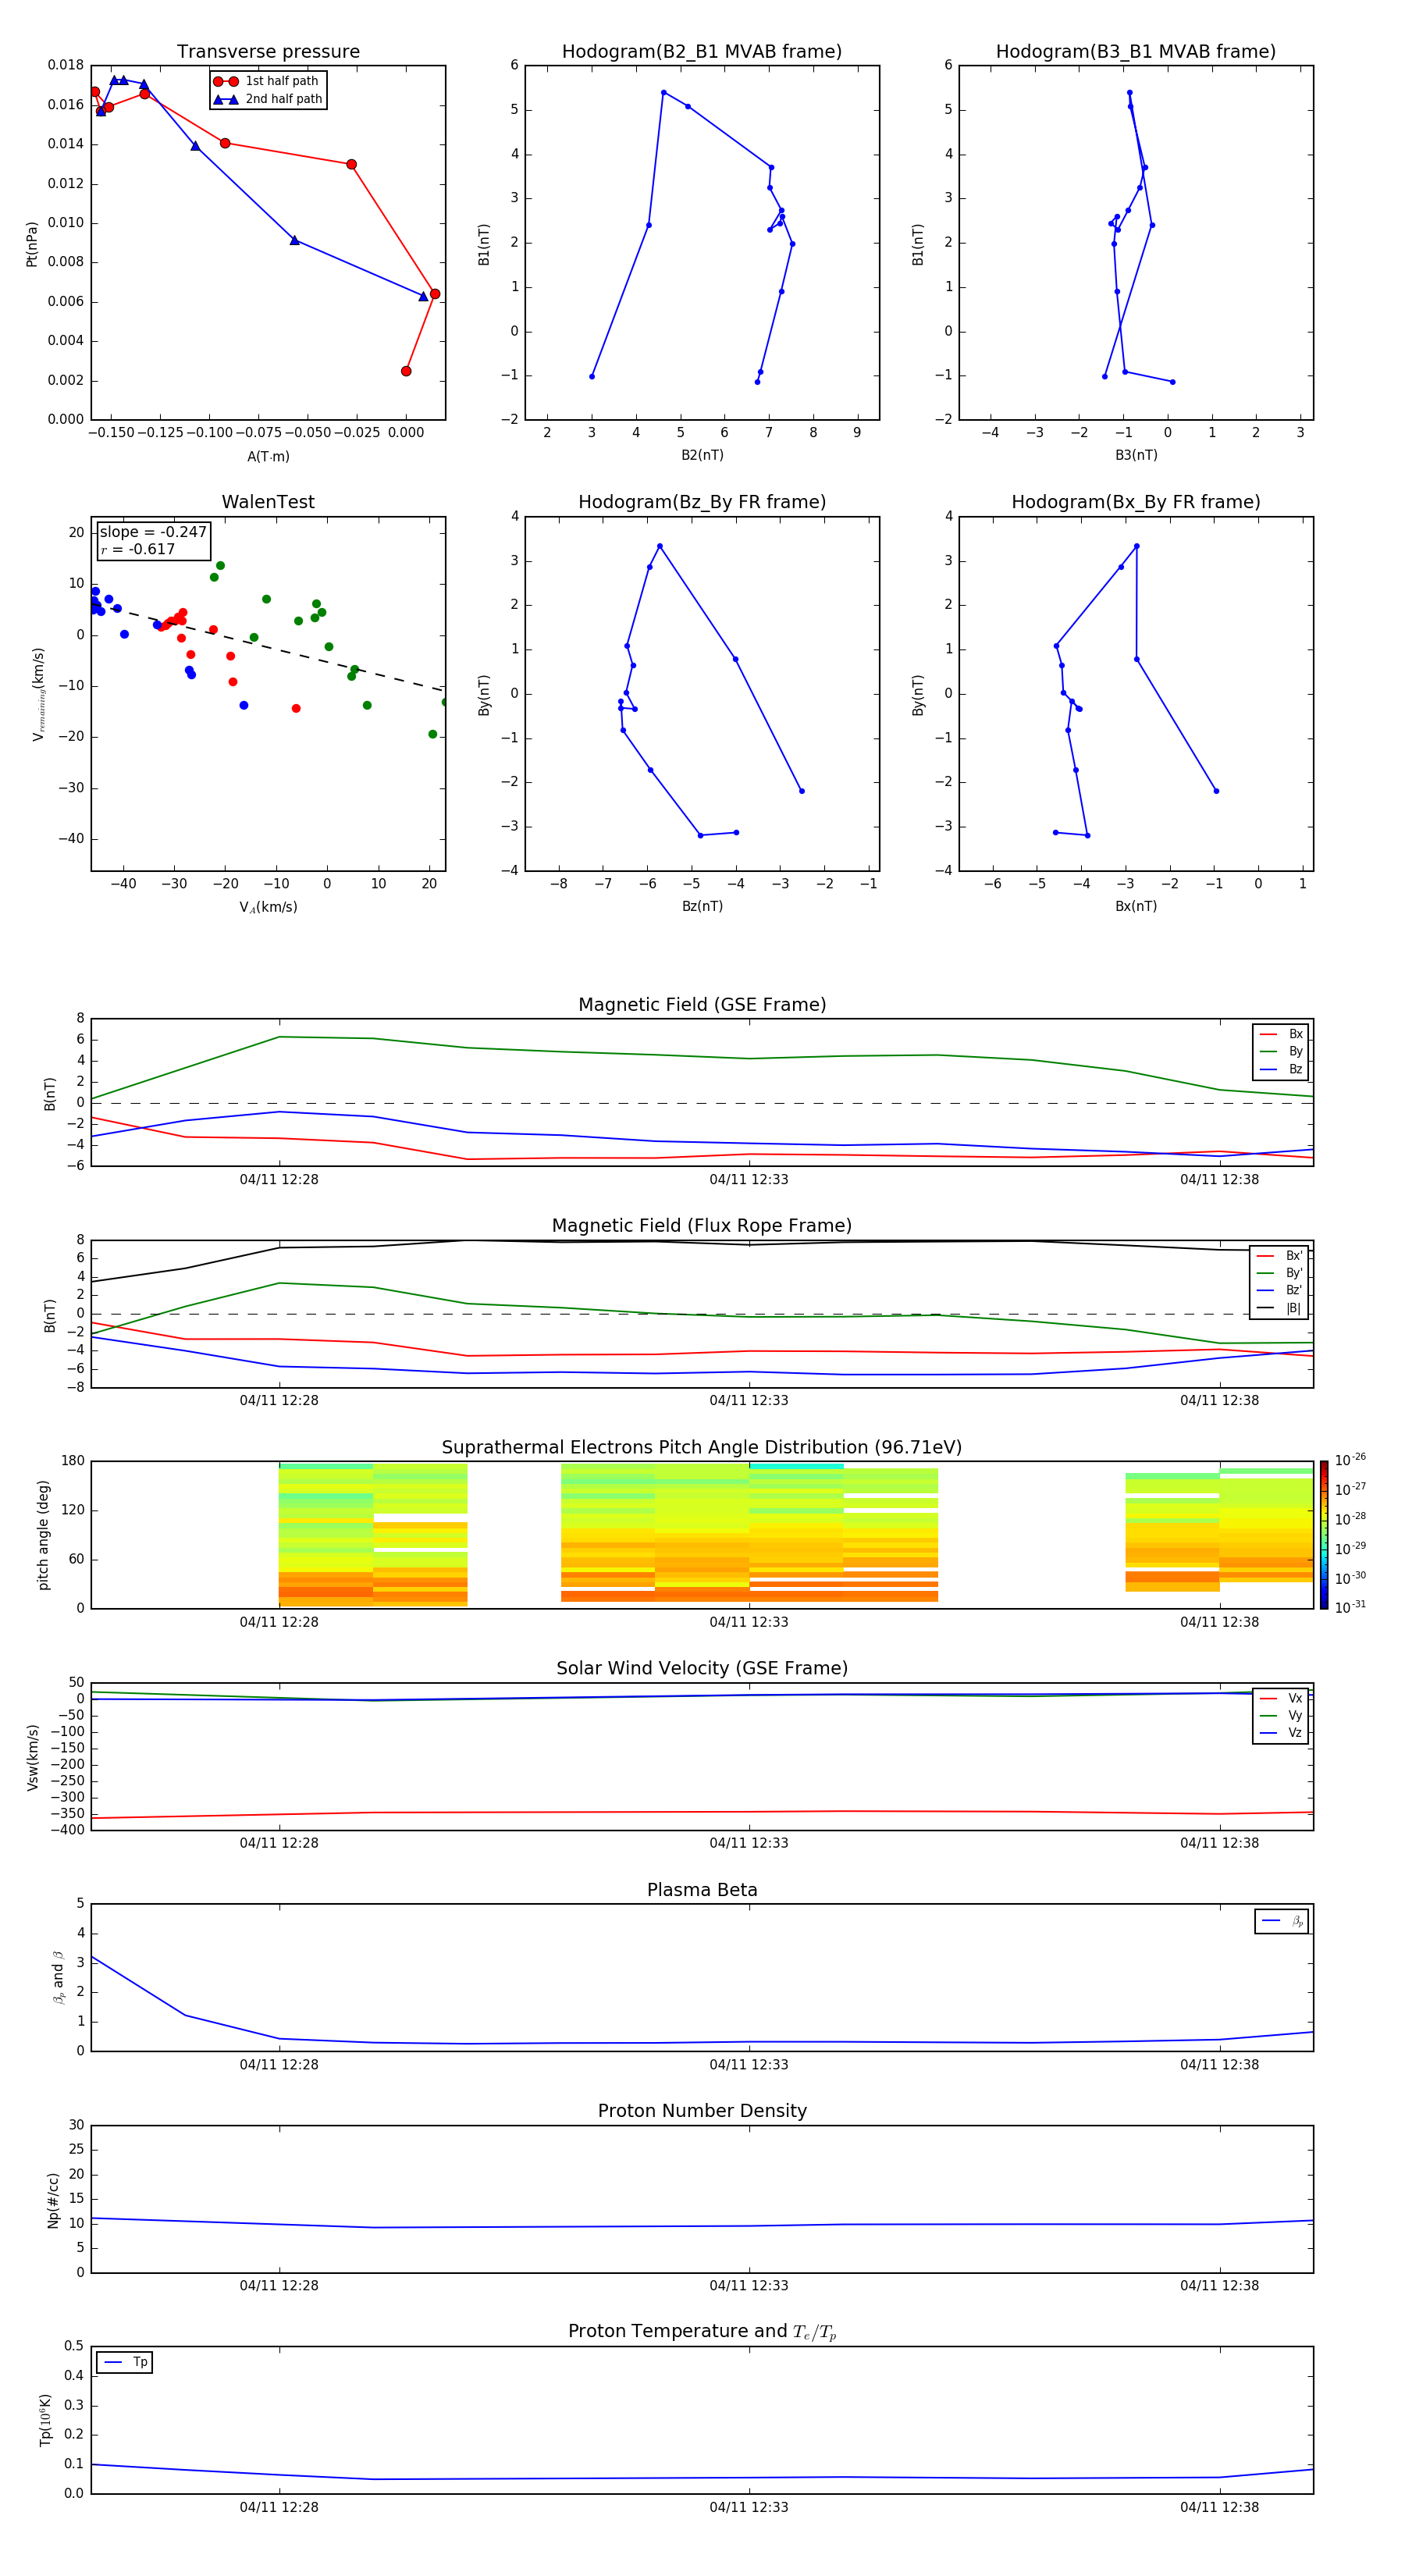Click the pitch angle color bar
Viewport: 1405px width, 2576px height.
(x=1324, y=1535)
